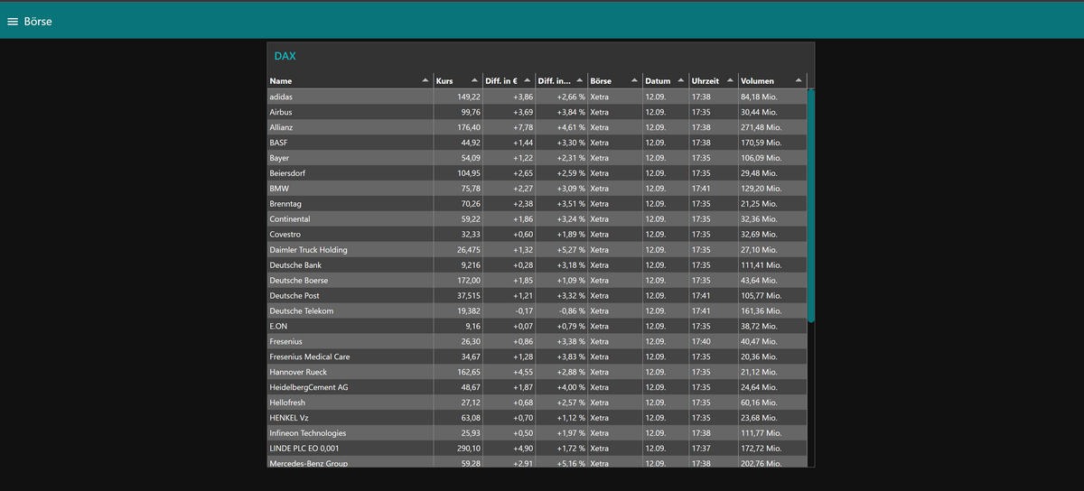1084x491 pixels.
Task: Click LINDE Kurs value 290,10
Action: tap(469, 449)
